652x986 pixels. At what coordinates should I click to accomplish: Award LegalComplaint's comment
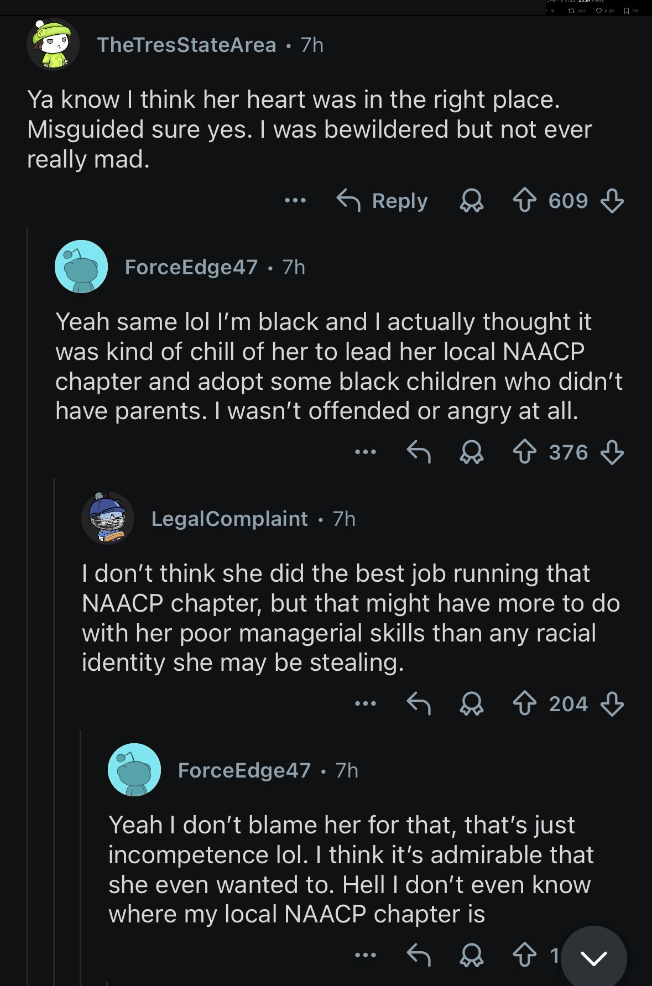[472, 704]
